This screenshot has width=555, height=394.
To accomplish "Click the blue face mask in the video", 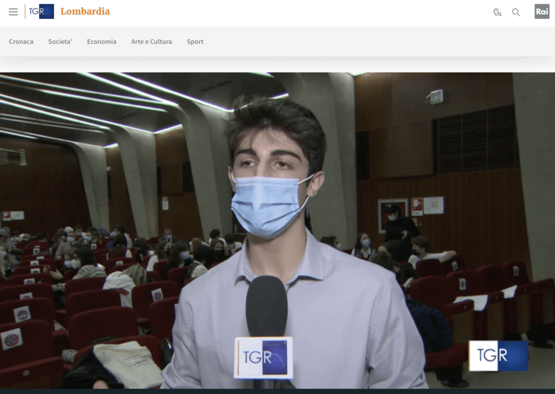I will 269,205.
